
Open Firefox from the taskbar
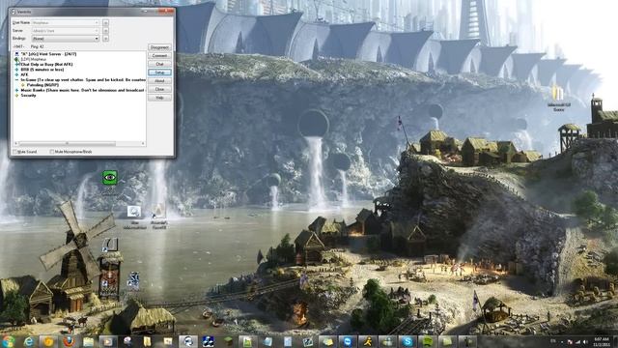tap(69, 341)
